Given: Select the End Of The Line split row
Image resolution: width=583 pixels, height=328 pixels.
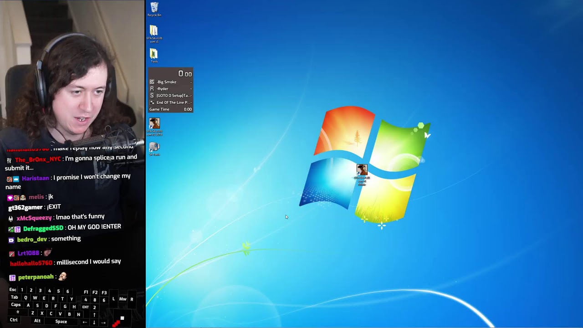Looking at the screenshot, I should point(171,102).
